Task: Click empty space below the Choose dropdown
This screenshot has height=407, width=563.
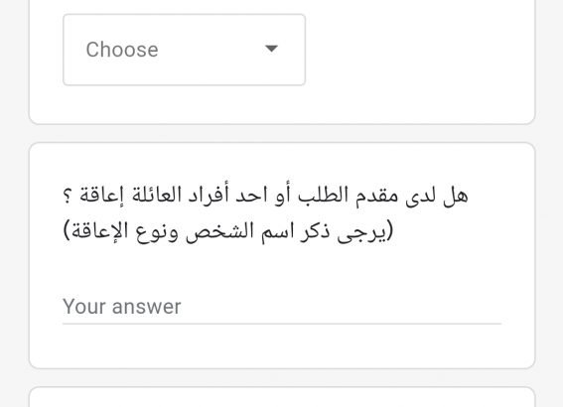Action: pyautogui.click(x=282, y=105)
